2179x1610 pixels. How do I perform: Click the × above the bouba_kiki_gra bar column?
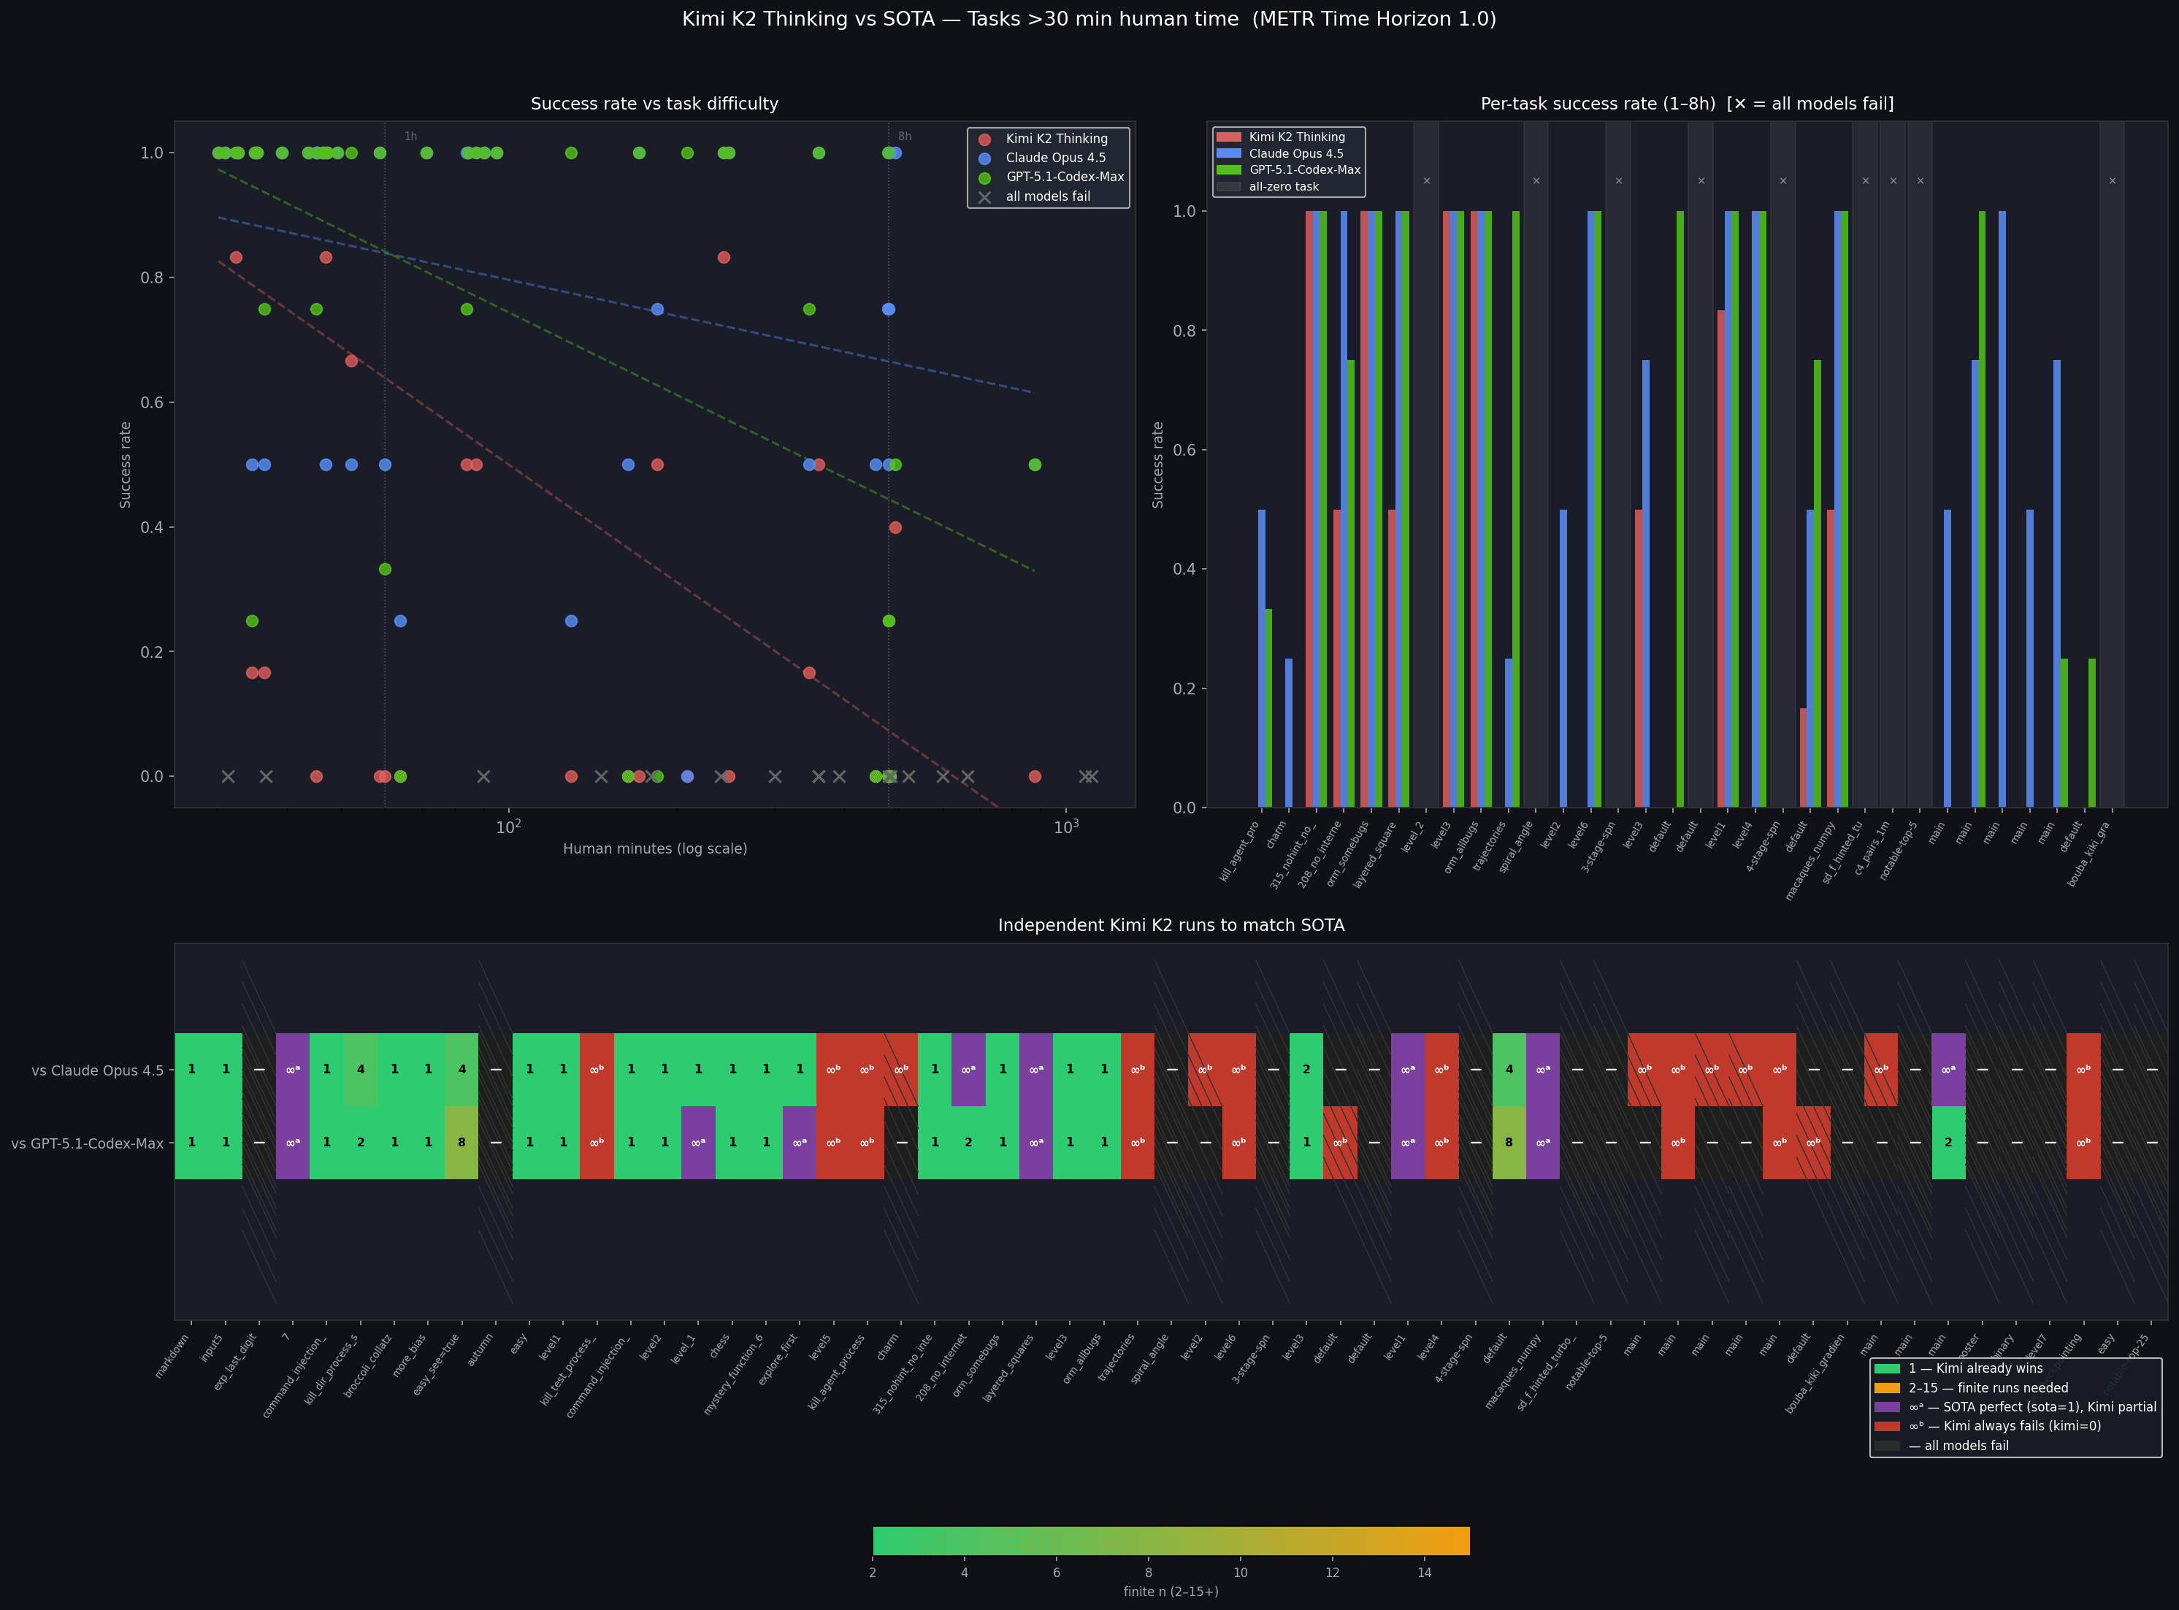pos(2112,181)
